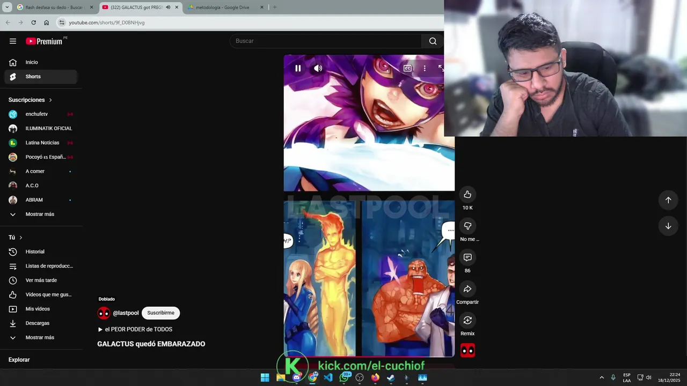The image size is (687, 386).
Task: Open Chrome tab search dropdown
Action: (7, 7)
